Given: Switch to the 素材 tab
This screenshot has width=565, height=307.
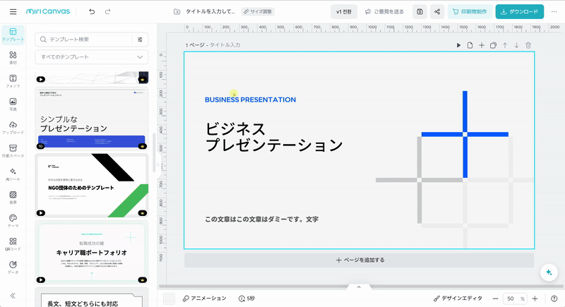Looking at the screenshot, I should pos(13,59).
